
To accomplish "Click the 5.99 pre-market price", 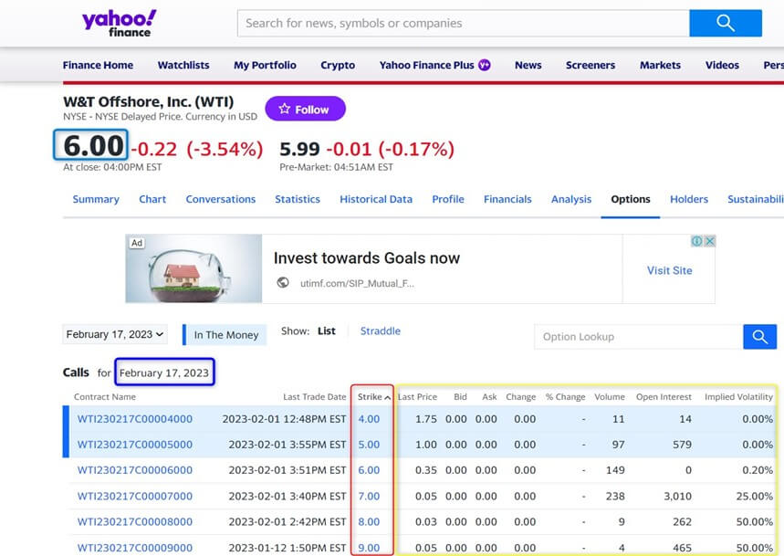I will (299, 149).
